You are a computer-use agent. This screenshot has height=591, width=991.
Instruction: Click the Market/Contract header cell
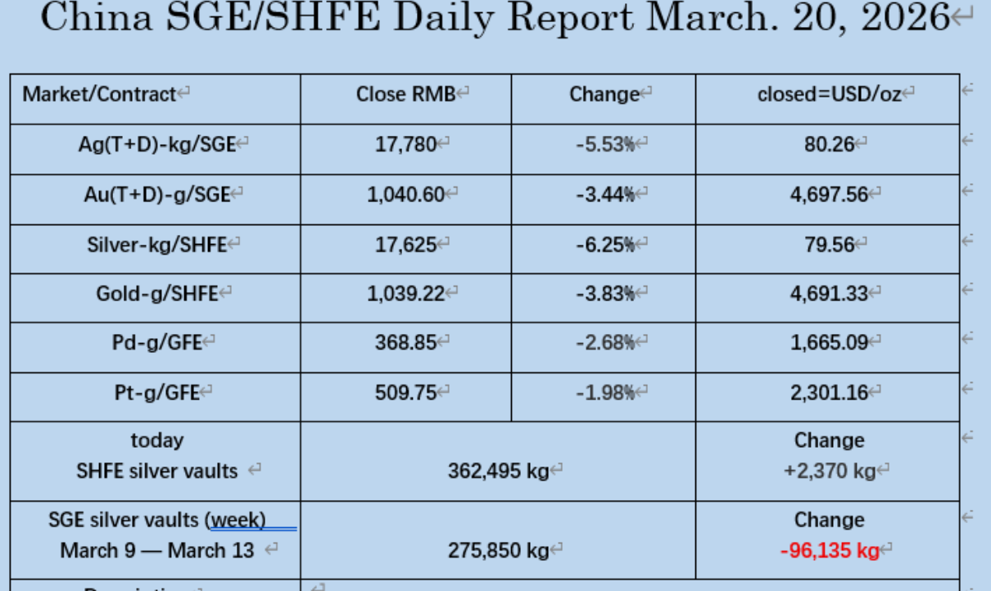click(x=99, y=94)
